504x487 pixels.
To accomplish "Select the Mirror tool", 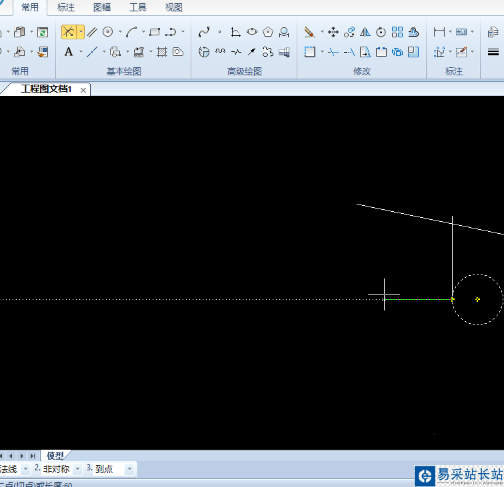I will tap(365, 32).
